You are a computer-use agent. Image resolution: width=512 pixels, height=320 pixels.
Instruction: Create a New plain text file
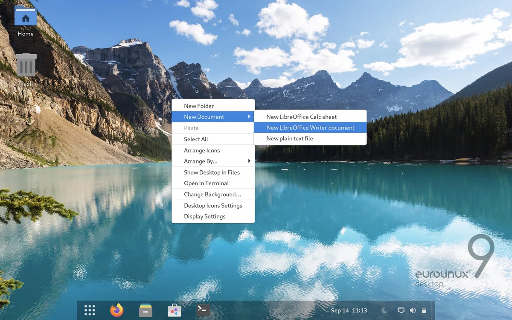click(x=289, y=138)
